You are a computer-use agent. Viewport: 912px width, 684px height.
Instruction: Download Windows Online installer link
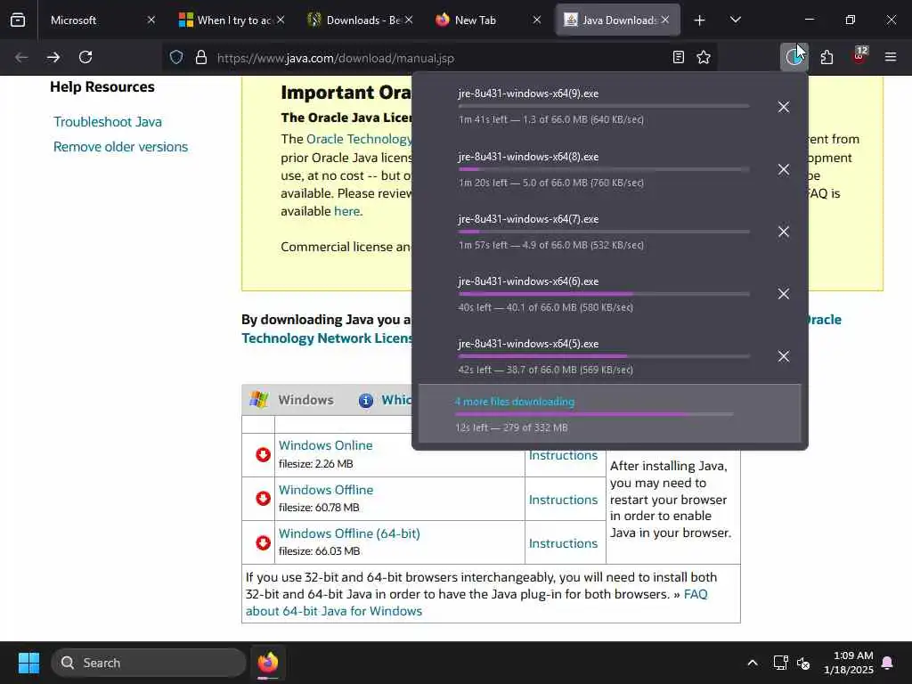coord(326,445)
